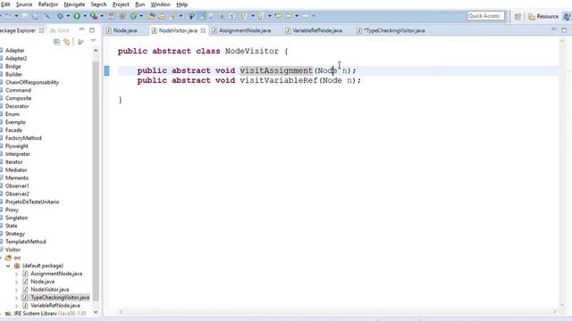
Task: Click blue marker in editor left ruler
Action: [x=106, y=70]
